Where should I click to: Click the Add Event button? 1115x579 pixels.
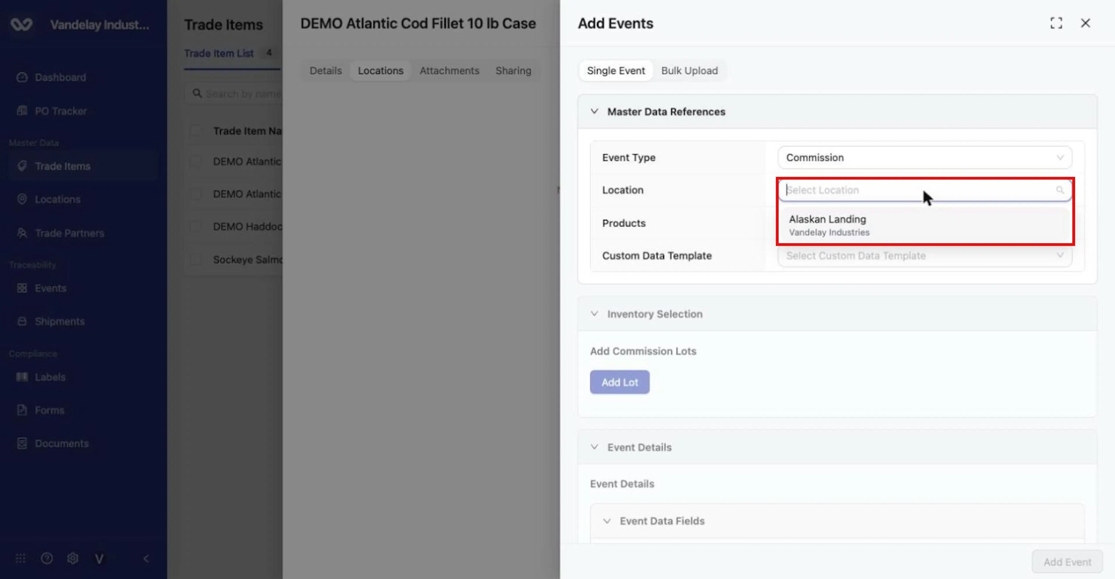(x=1067, y=562)
